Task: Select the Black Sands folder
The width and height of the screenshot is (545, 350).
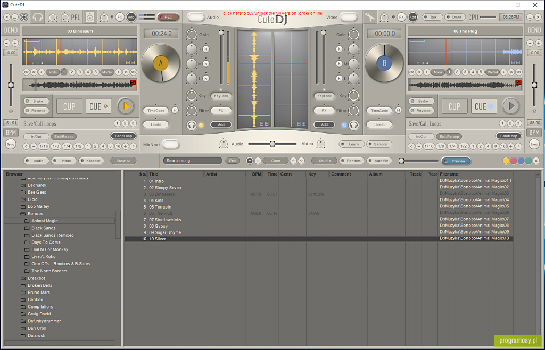Action: [x=44, y=228]
